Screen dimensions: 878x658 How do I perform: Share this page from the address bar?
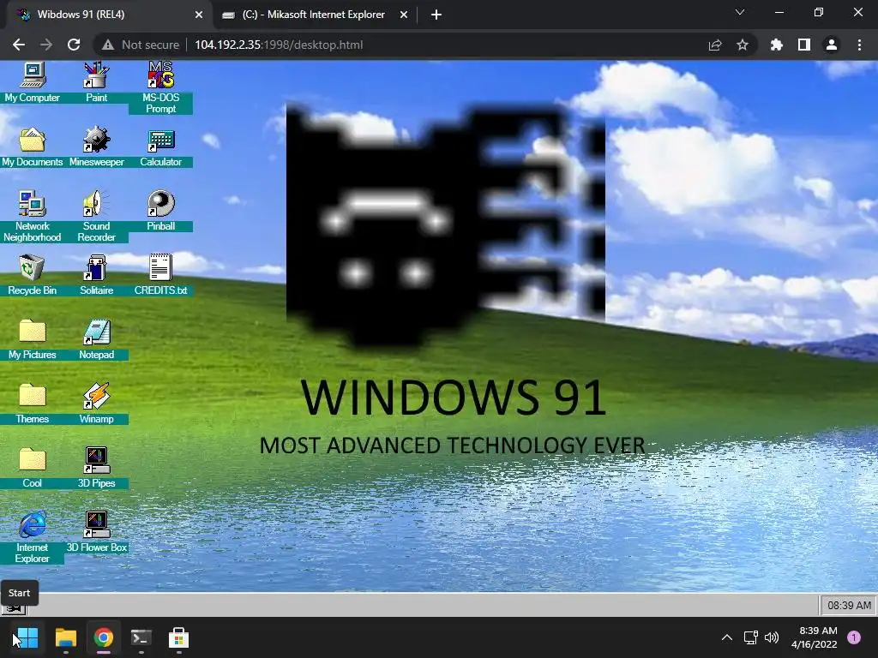click(x=715, y=45)
